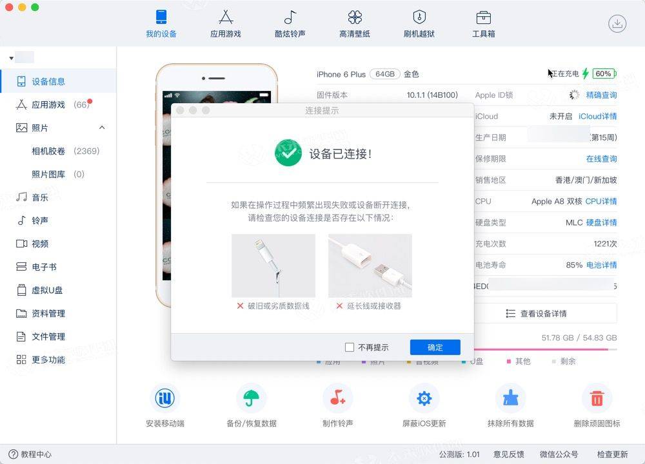The width and height of the screenshot is (645, 464).
Task: Click the Apple ID lock loading spinner
Action: tap(574, 95)
